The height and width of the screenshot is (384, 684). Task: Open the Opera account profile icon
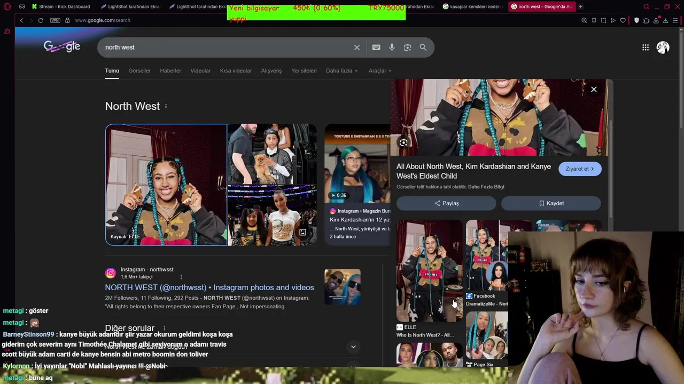coord(656,20)
